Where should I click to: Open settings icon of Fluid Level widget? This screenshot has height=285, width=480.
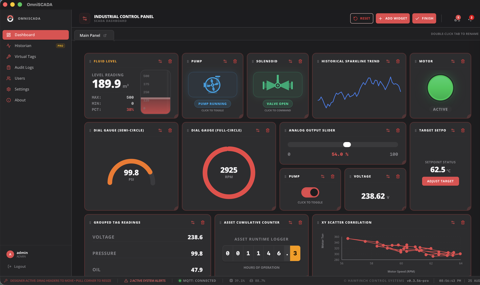click(160, 61)
